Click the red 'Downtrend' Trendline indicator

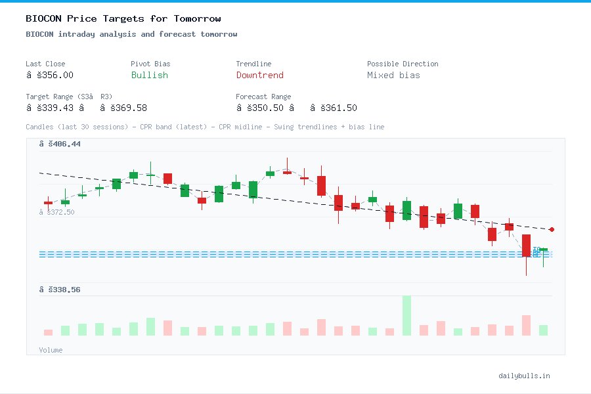click(x=259, y=75)
